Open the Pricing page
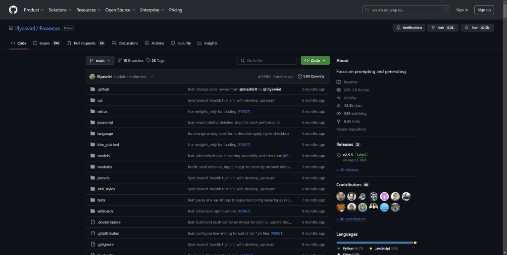Viewport: 507px width, 255px height. (176, 10)
